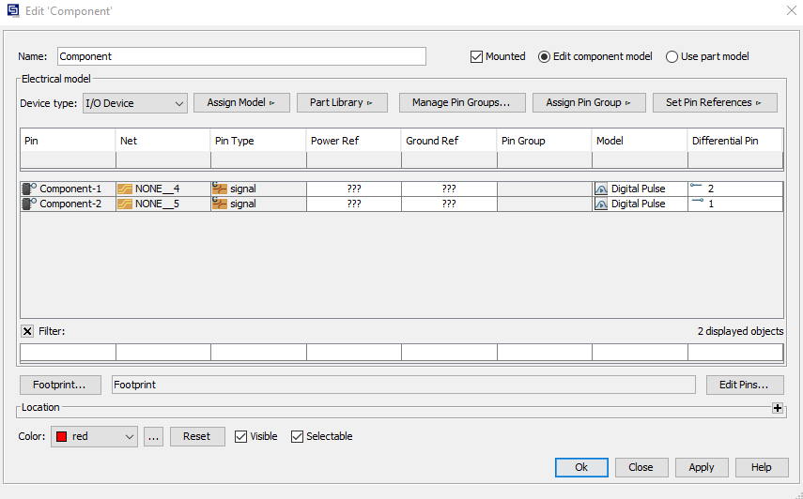The width and height of the screenshot is (803, 499).
Task: Click the Component-2 pin icon
Action: pyautogui.click(x=29, y=204)
